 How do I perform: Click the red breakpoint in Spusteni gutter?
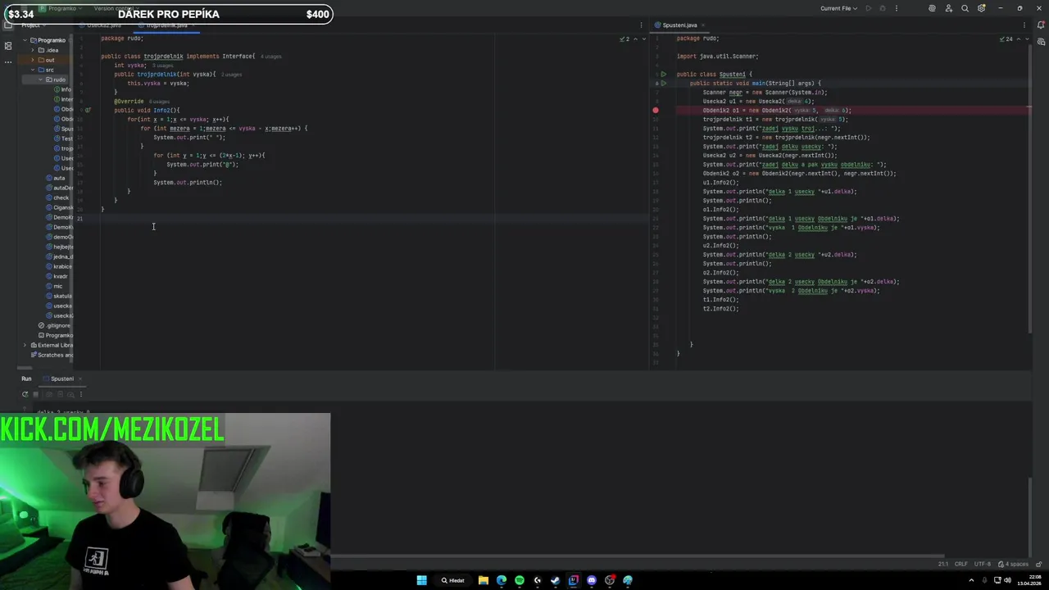[x=656, y=110]
